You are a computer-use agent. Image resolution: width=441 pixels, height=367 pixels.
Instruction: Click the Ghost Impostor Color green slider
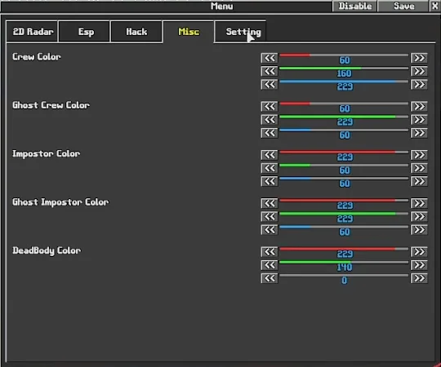(x=344, y=214)
